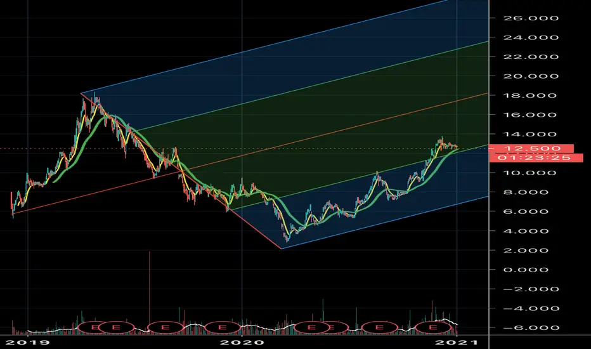Image resolution: width=591 pixels, height=349 pixels.
Task: Click the 2019 label on the time axis
Action: 28,342
